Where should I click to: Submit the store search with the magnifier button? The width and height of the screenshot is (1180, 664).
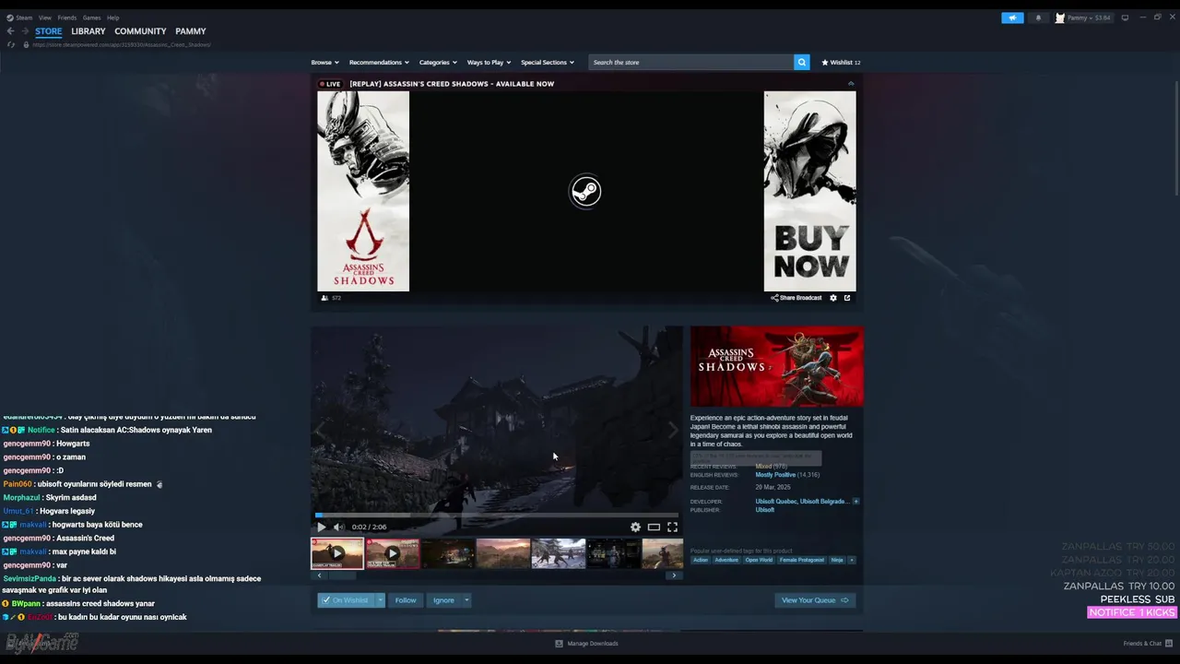[801, 62]
